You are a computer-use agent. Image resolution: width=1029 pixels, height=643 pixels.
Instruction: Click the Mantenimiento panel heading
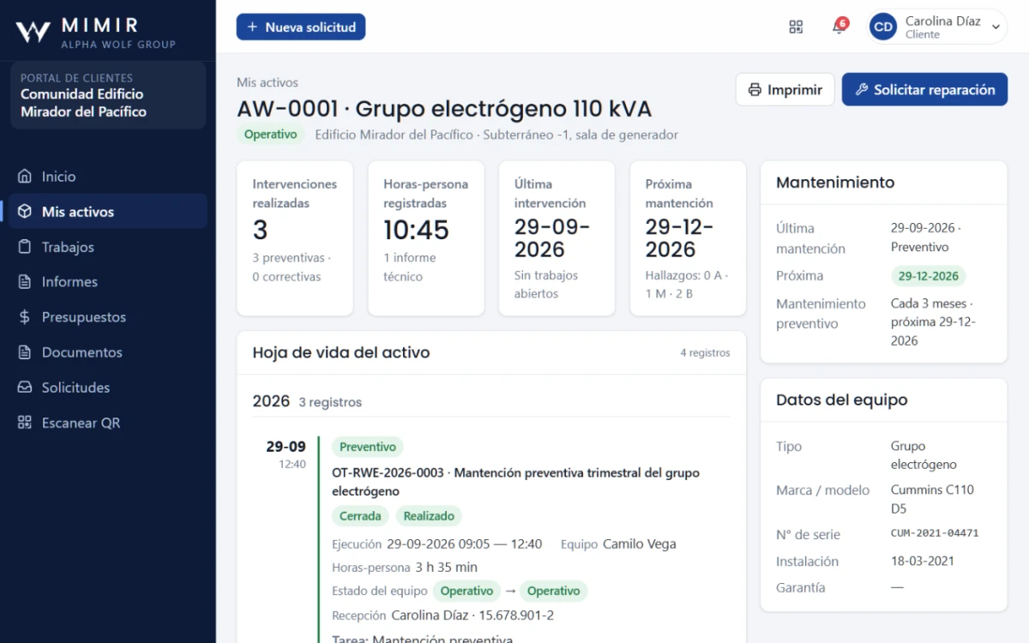tap(835, 183)
